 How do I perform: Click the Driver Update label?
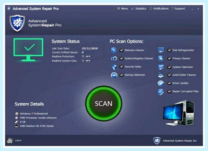click(x=180, y=83)
